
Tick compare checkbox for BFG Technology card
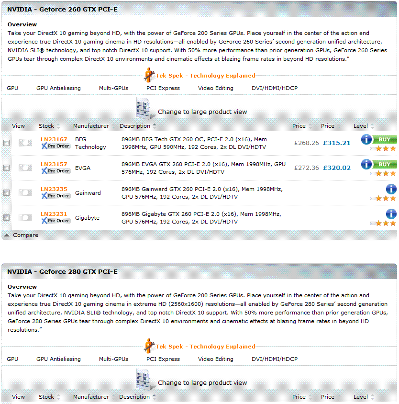point(6,143)
